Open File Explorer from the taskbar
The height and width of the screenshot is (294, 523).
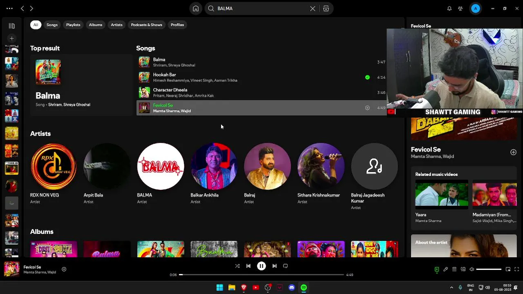232,287
